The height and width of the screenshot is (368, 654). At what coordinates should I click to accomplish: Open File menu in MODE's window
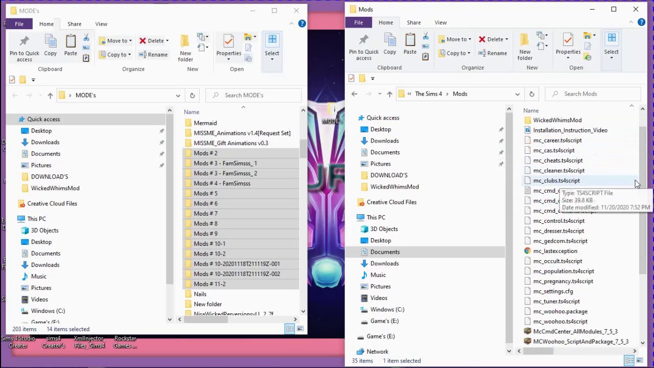pos(19,24)
